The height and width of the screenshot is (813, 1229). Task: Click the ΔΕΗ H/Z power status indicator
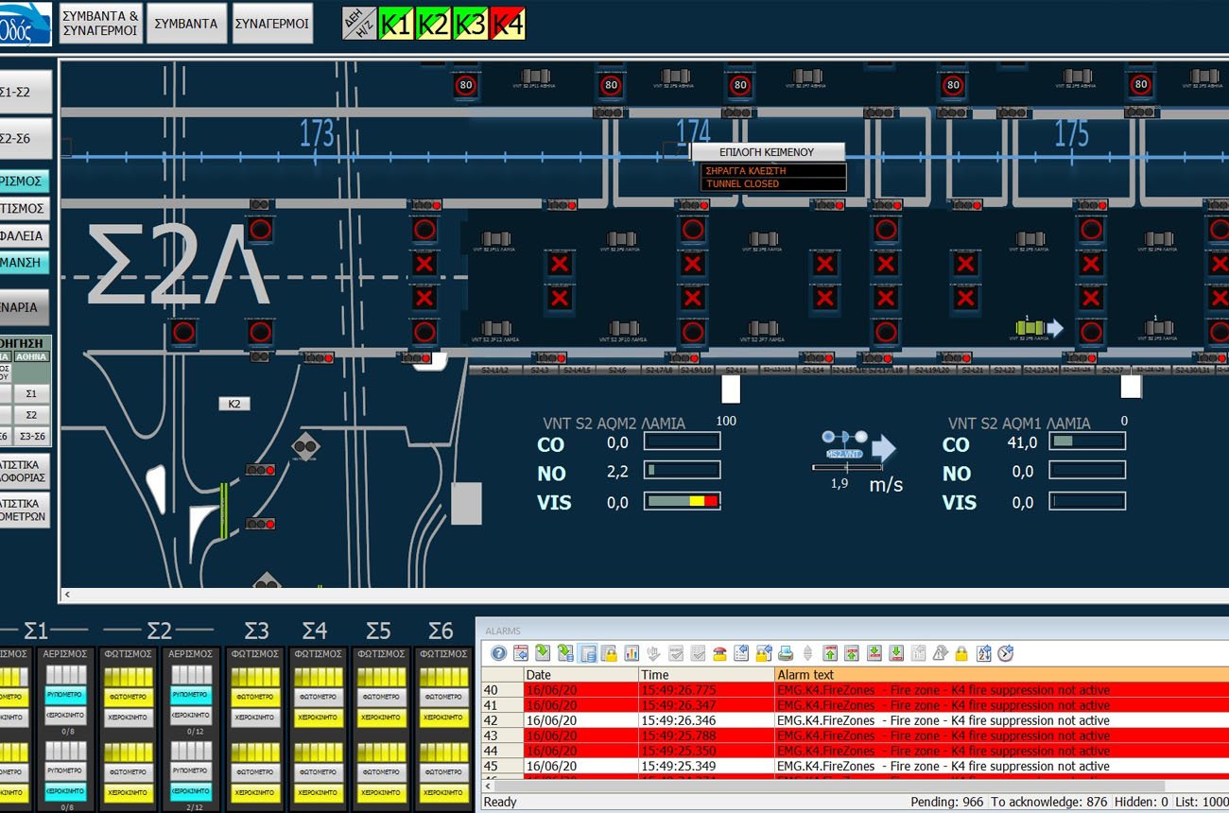(x=359, y=25)
